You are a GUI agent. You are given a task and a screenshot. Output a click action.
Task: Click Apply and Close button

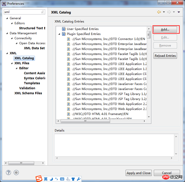[139, 173]
